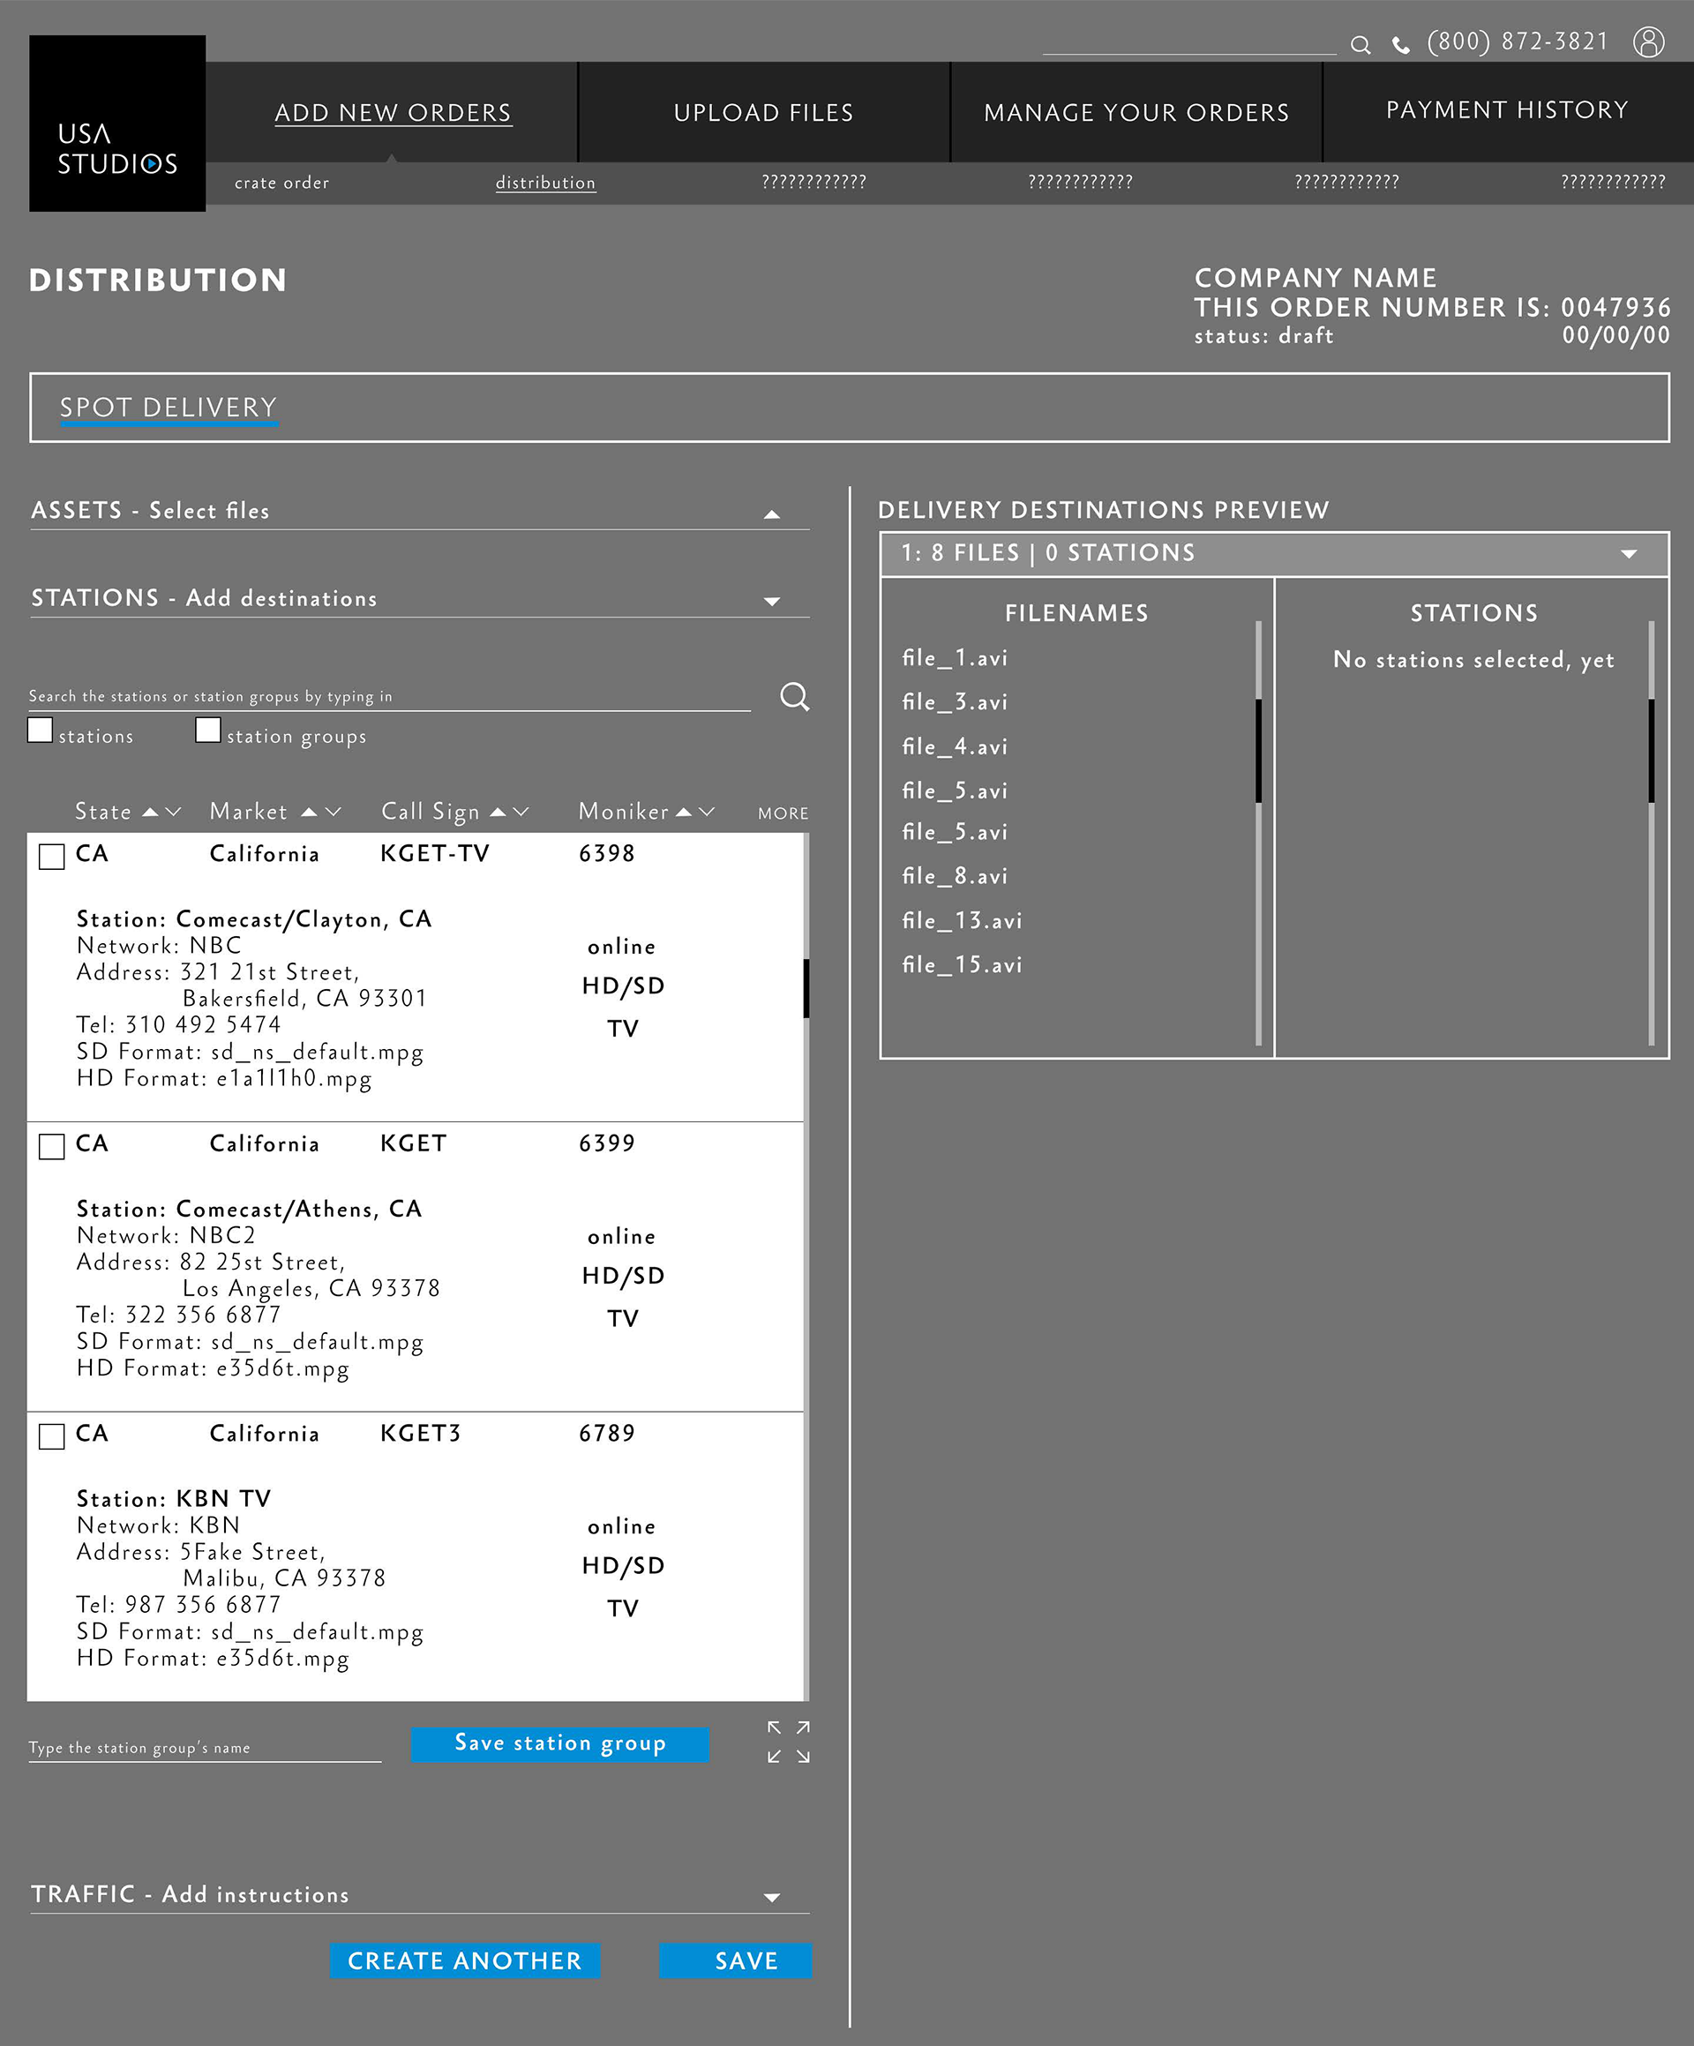Image resolution: width=1694 pixels, height=2046 pixels.
Task: Enable the station groups filter checkbox
Action: point(207,730)
